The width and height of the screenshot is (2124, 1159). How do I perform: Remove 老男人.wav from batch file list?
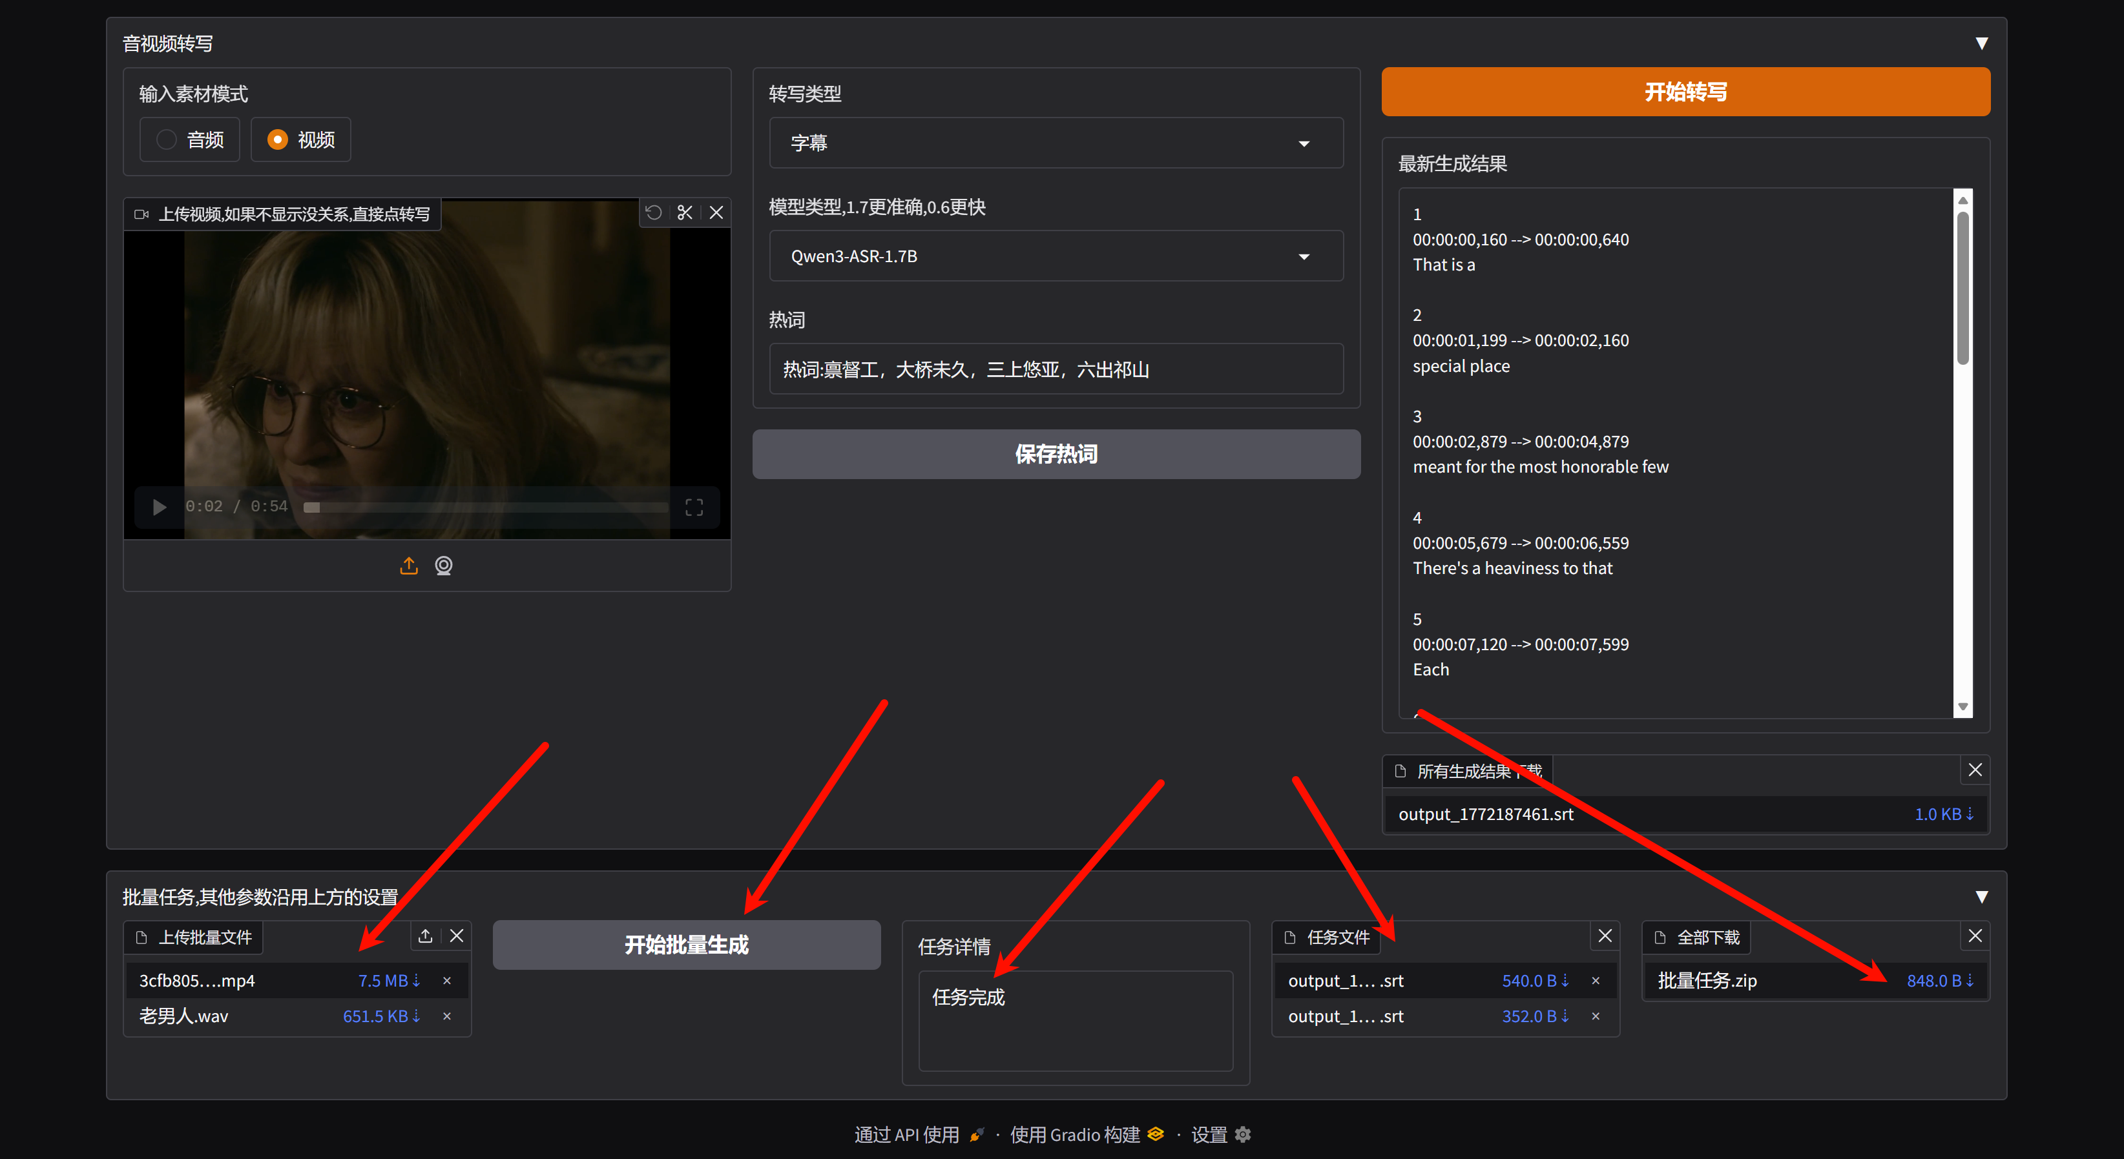[x=447, y=1016]
